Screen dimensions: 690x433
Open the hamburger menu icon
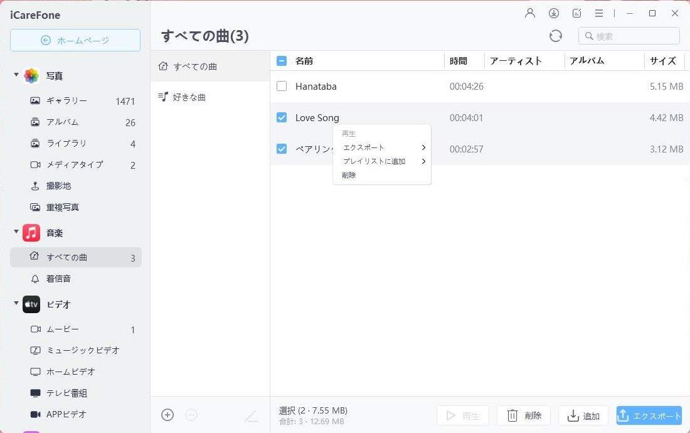[599, 13]
